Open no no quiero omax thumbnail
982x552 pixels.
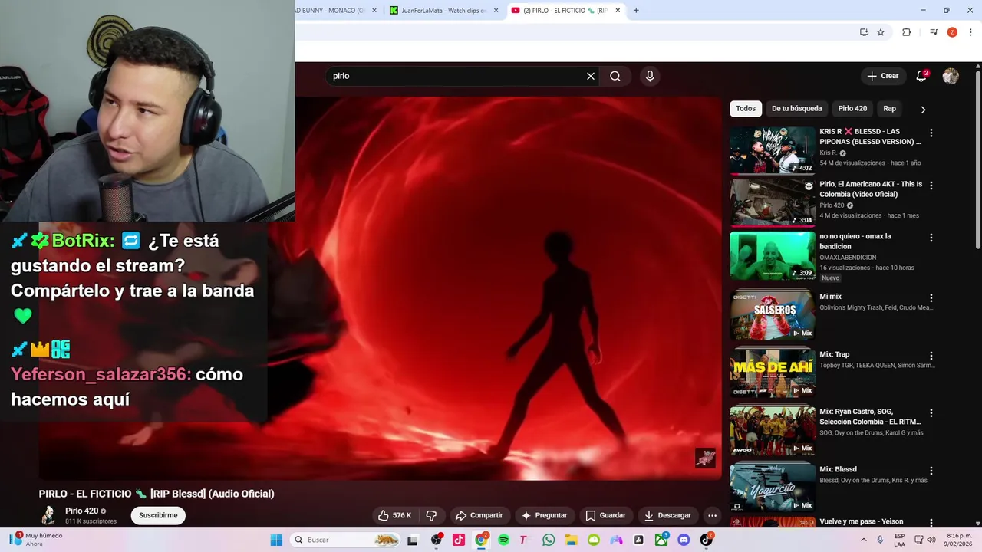coord(773,255)
